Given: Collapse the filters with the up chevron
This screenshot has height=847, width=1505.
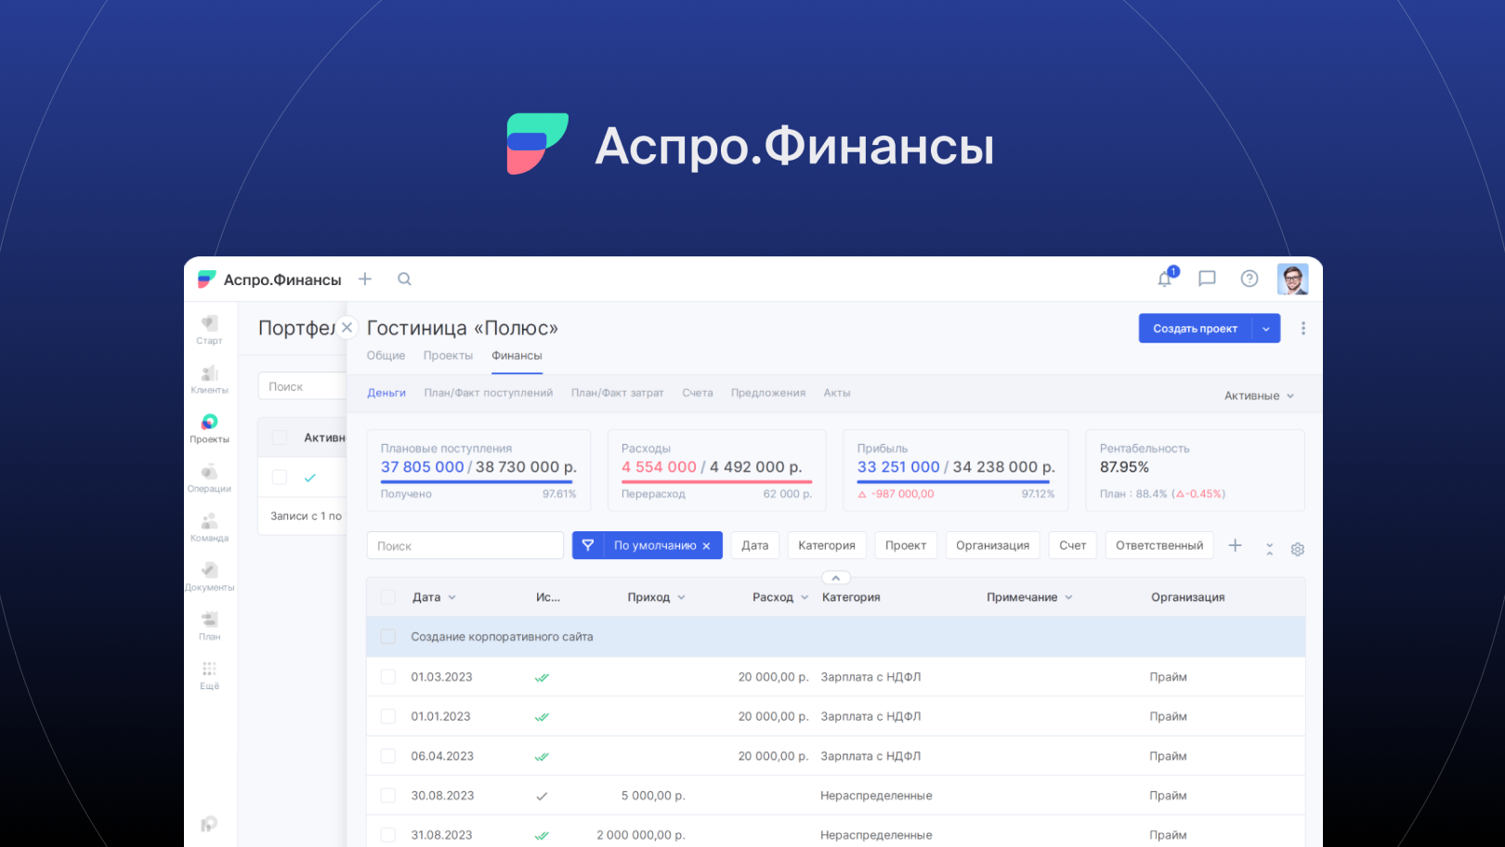Looking at the screenshot, I should (x=835, y=578).
